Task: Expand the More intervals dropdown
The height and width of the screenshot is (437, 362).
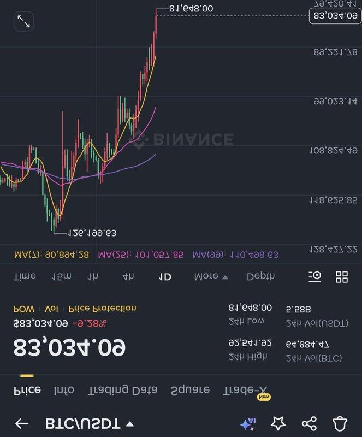Action: coord(211,277)
